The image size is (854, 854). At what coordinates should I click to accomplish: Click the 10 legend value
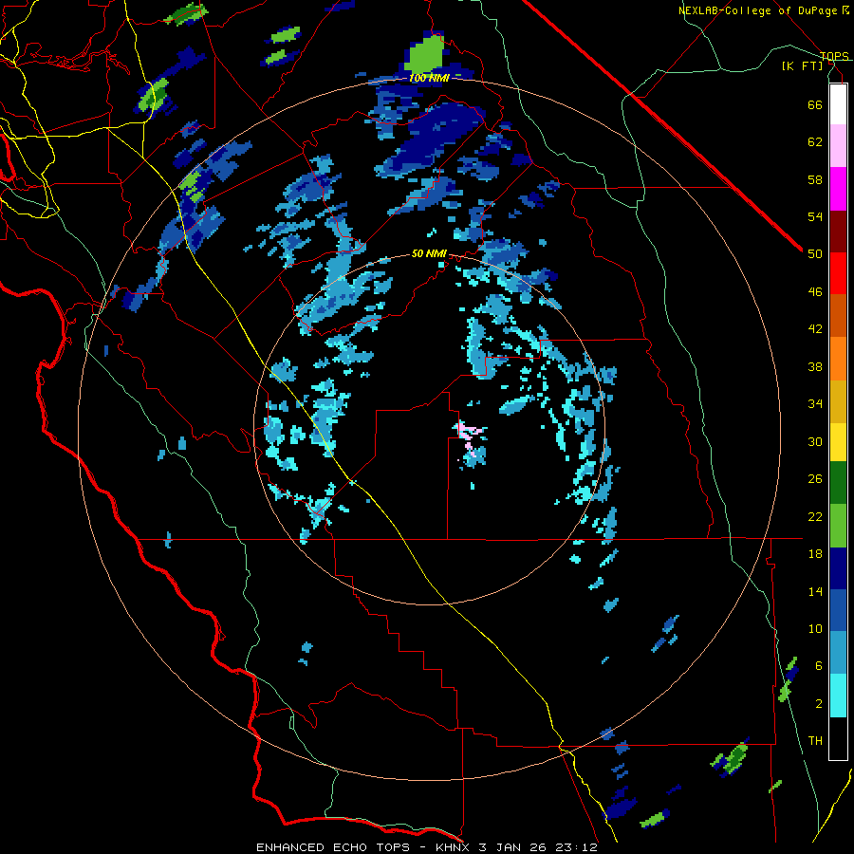point(815,628)
